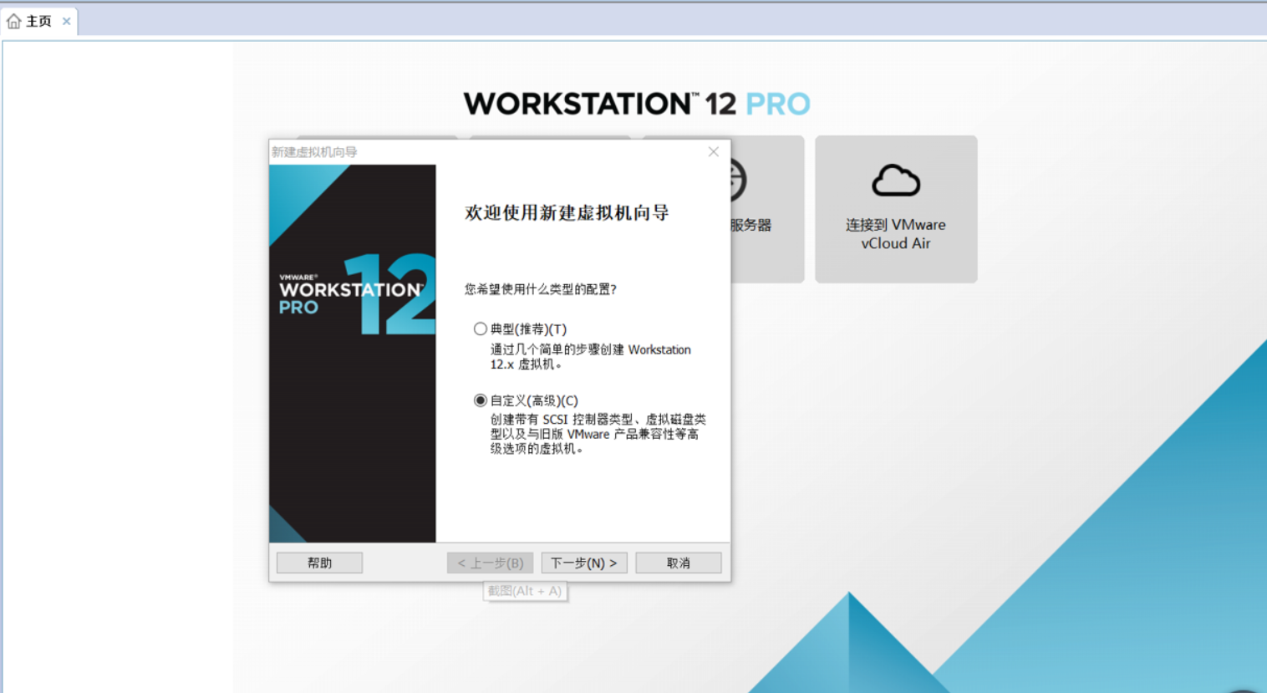Close the 新建虚拟机向导 dialog
Viewport: 1267px width, 693px height.
(x=713, y=151)
